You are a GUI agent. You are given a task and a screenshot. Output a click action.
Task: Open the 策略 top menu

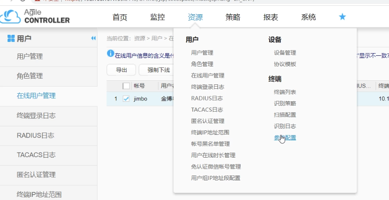pos(233,17)
